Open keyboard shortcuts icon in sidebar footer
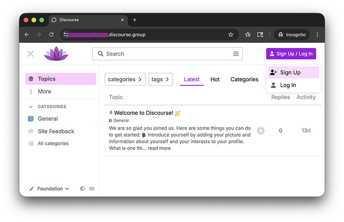This screenshot has height=222, width=344. (x=92, y=189)
